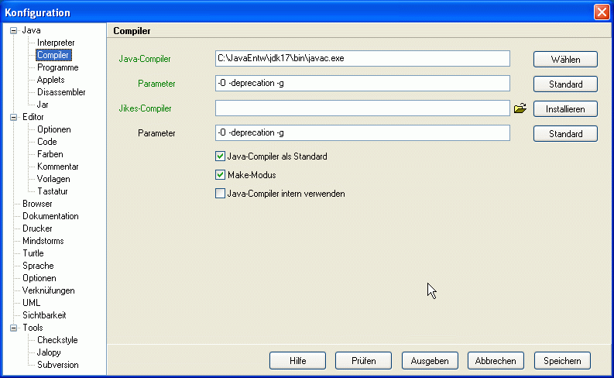Click the Installieren button
The width and height of the screenshot is (614, 378).
[x=565, y=109]
